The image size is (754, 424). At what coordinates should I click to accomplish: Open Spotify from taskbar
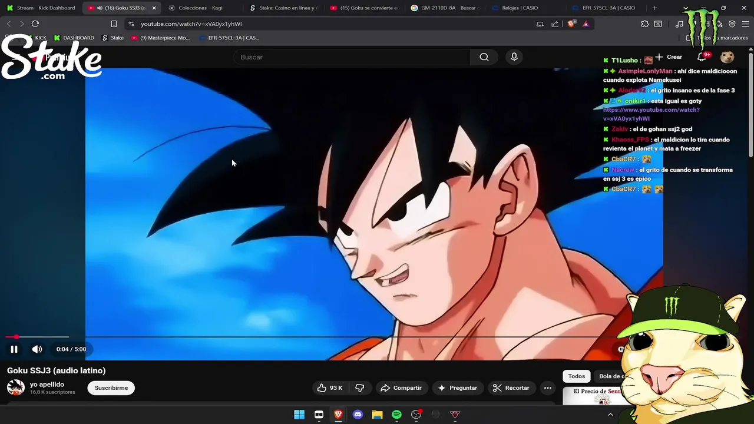(x=396, y=415)
